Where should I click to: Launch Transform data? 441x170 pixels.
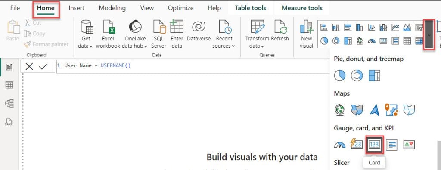click(257, 34)
